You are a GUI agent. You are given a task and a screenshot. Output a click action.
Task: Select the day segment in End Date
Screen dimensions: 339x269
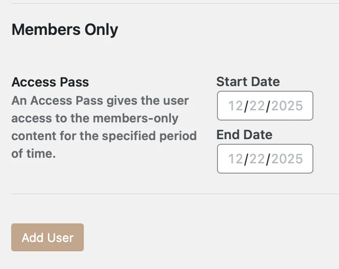[257, 159]
